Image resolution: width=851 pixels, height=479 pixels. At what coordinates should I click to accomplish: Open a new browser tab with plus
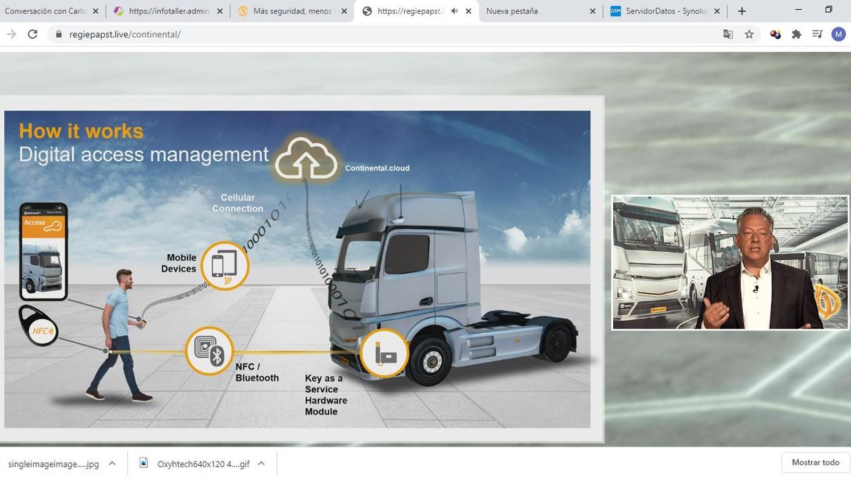(x=742, y=11)
